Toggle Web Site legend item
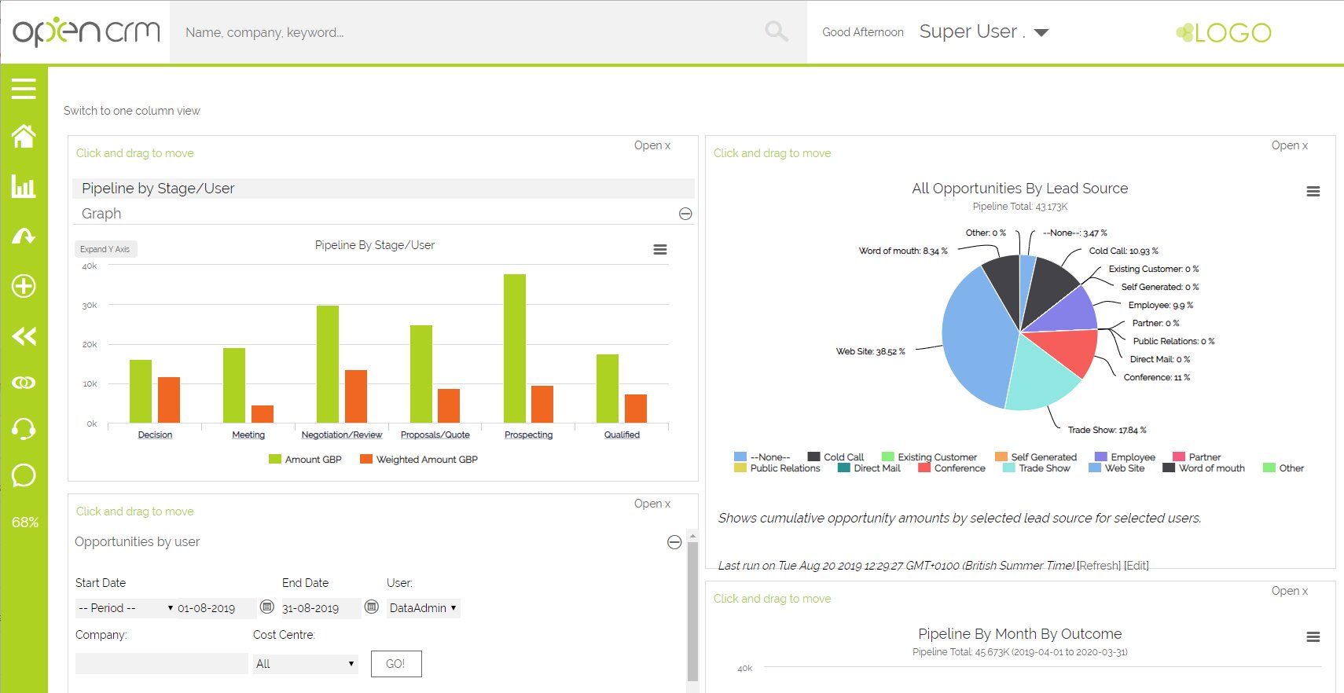 (x=1117, y=468)
